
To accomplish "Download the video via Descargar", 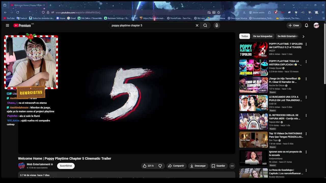I will click(198, 166).
